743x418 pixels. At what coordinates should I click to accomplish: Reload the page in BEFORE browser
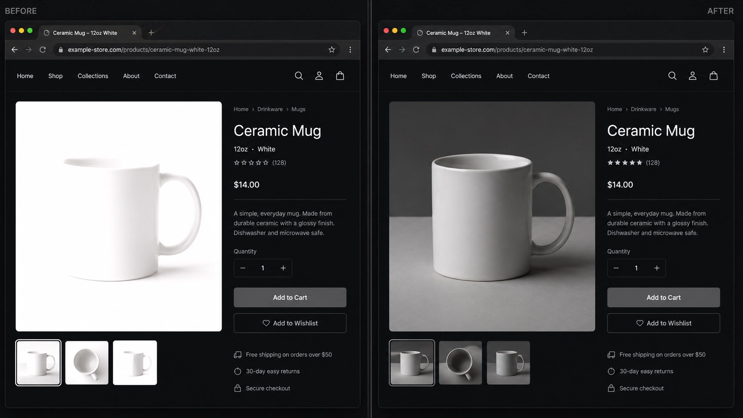coord(43,50)
